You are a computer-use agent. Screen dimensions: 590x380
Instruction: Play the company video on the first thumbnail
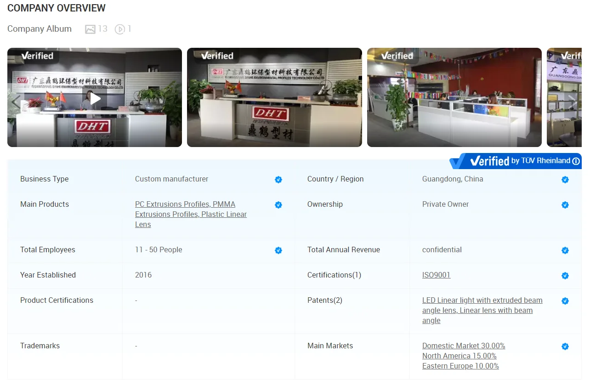pyautogui.click(x=95, y=98)
